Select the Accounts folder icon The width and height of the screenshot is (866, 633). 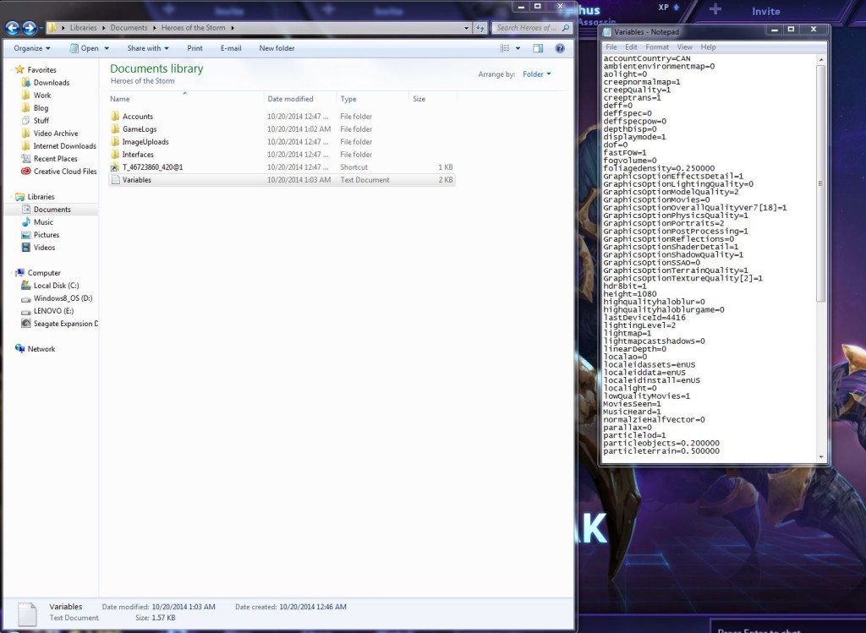(x=115, y=117)
